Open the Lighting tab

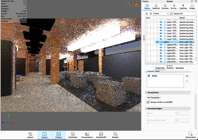[x=183, y=7]
